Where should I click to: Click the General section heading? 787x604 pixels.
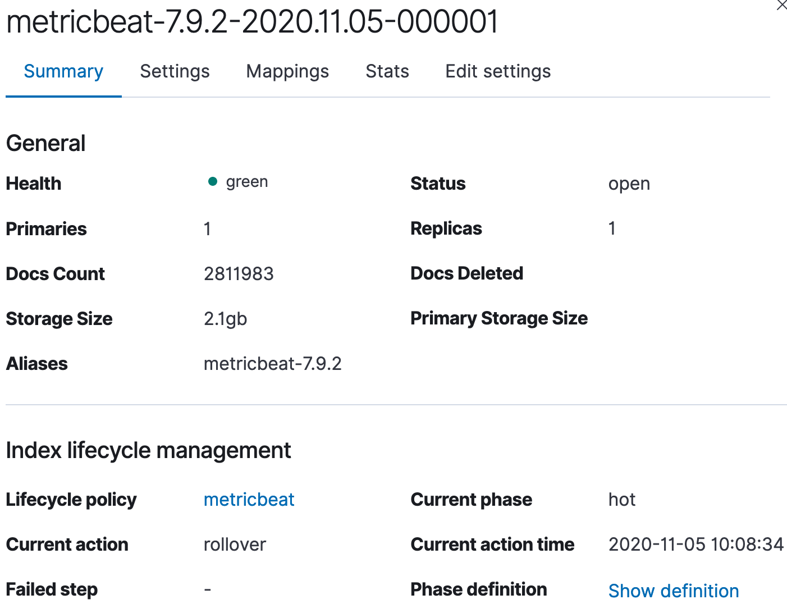tap(46, 144)
